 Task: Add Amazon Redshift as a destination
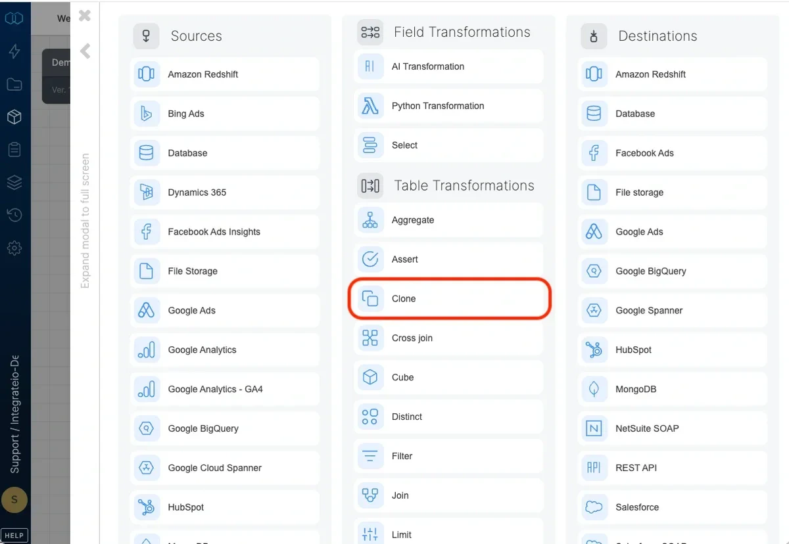(x=673, y=74)
